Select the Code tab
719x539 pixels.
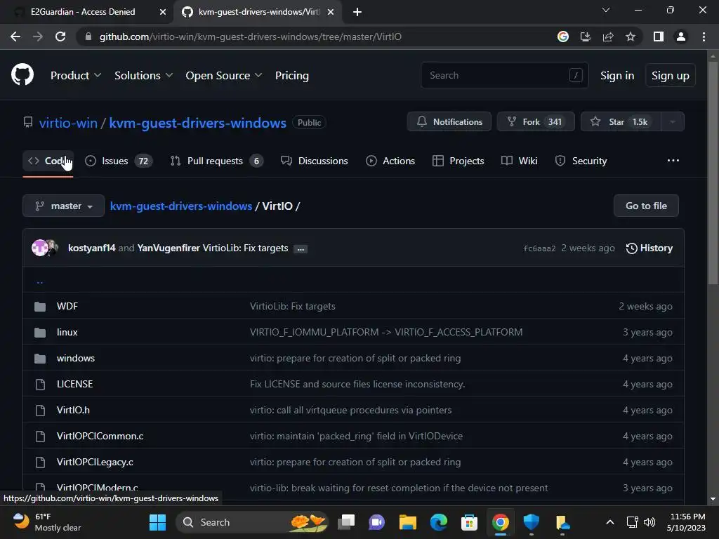coord(48,161)
